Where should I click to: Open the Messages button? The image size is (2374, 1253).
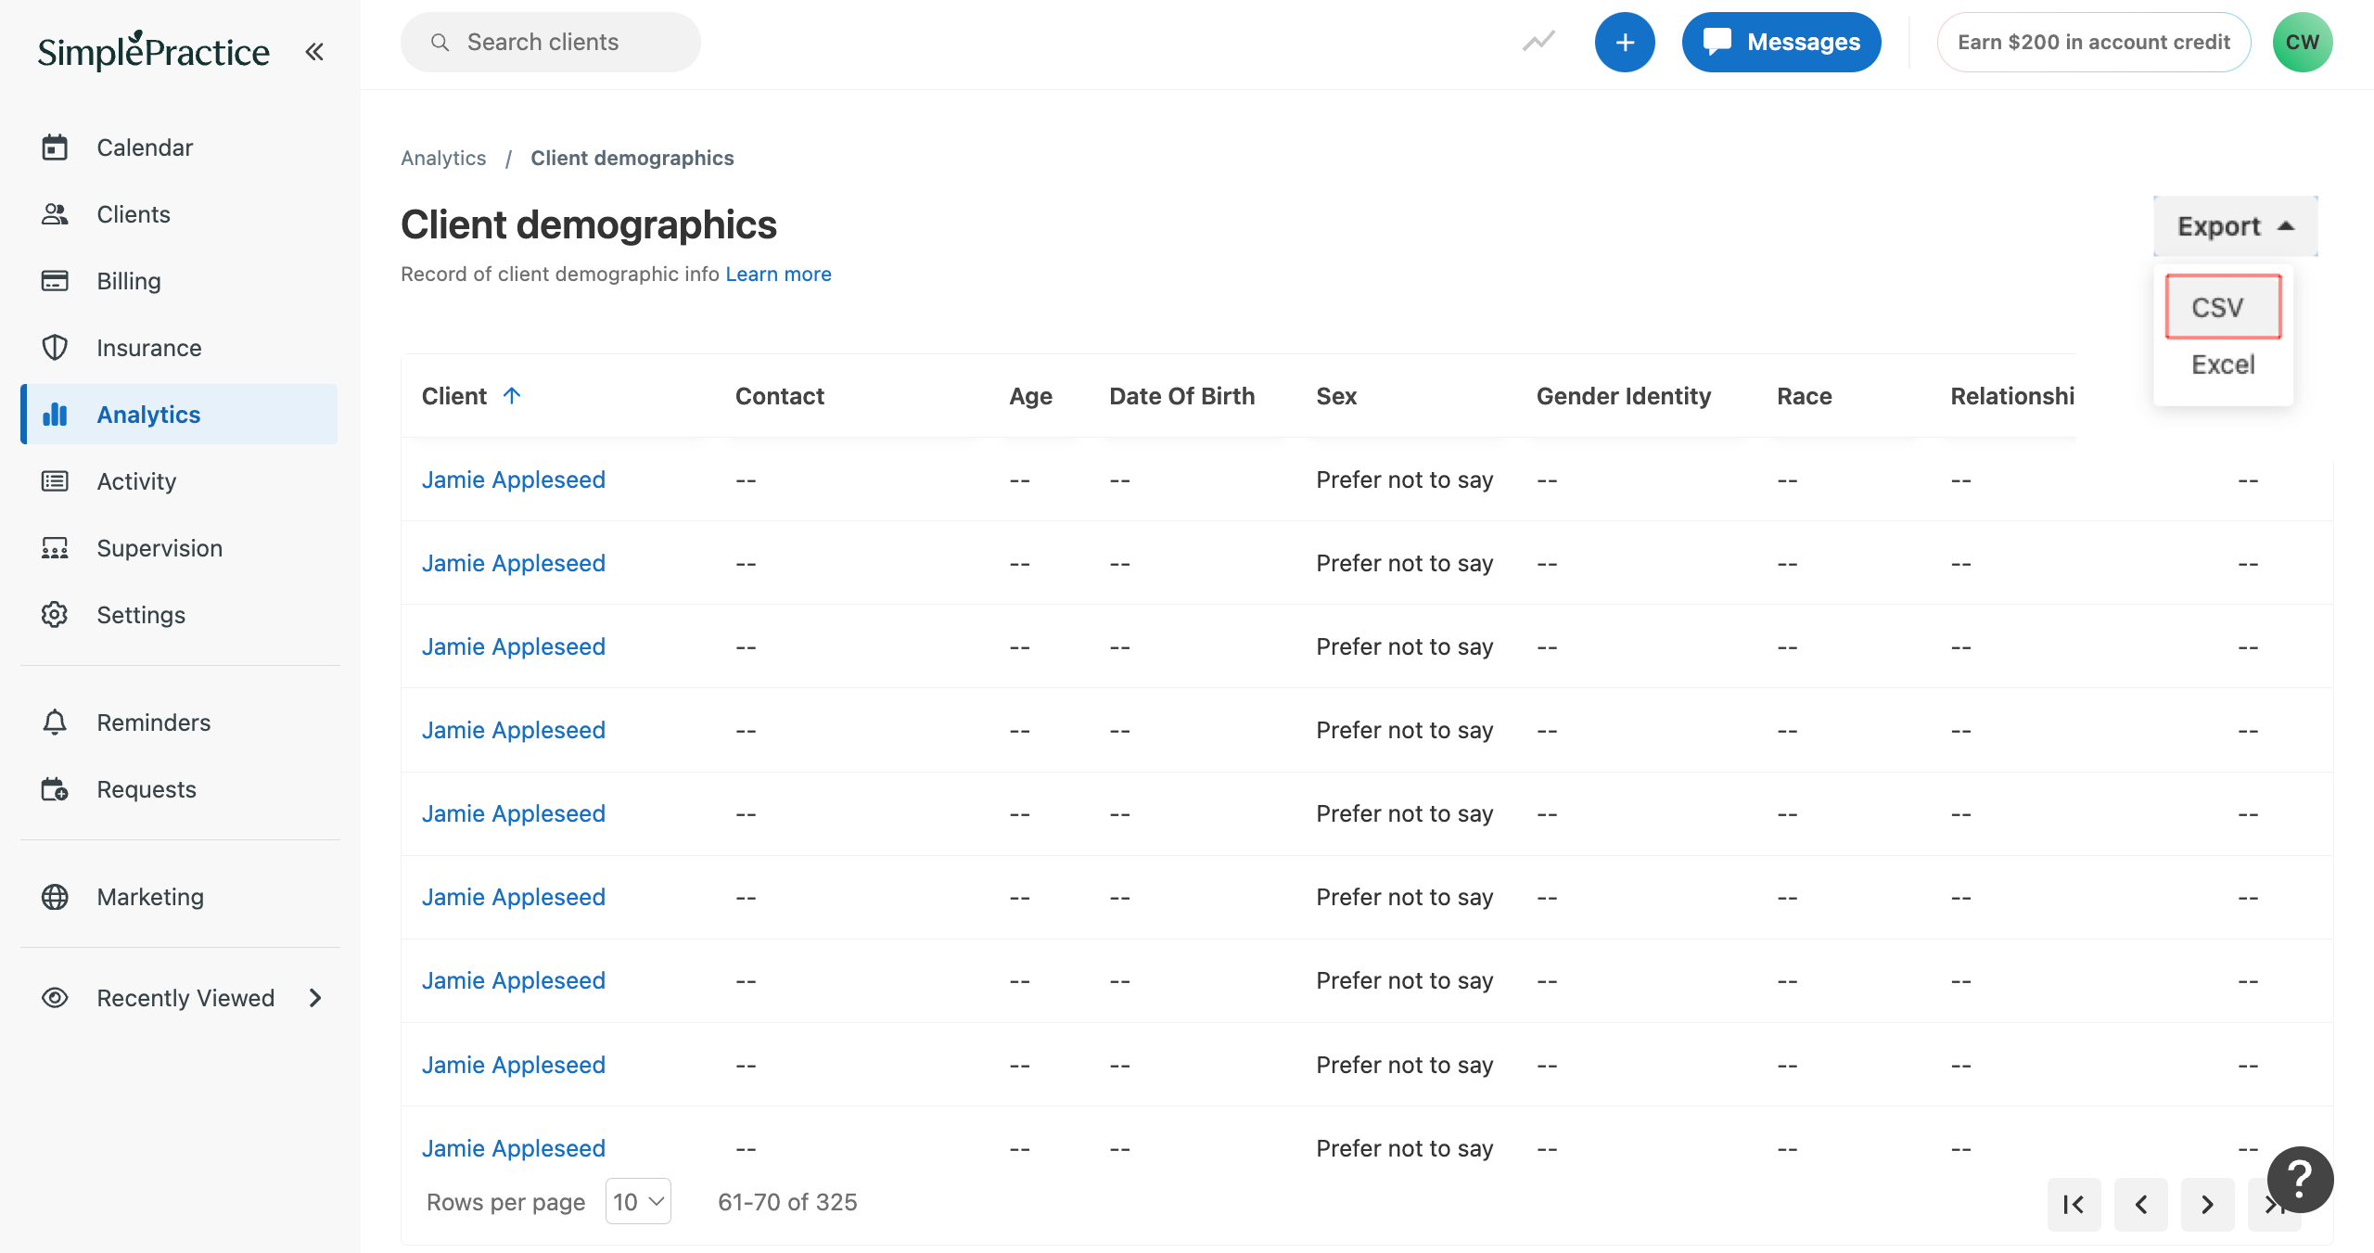click(1780, 42)
